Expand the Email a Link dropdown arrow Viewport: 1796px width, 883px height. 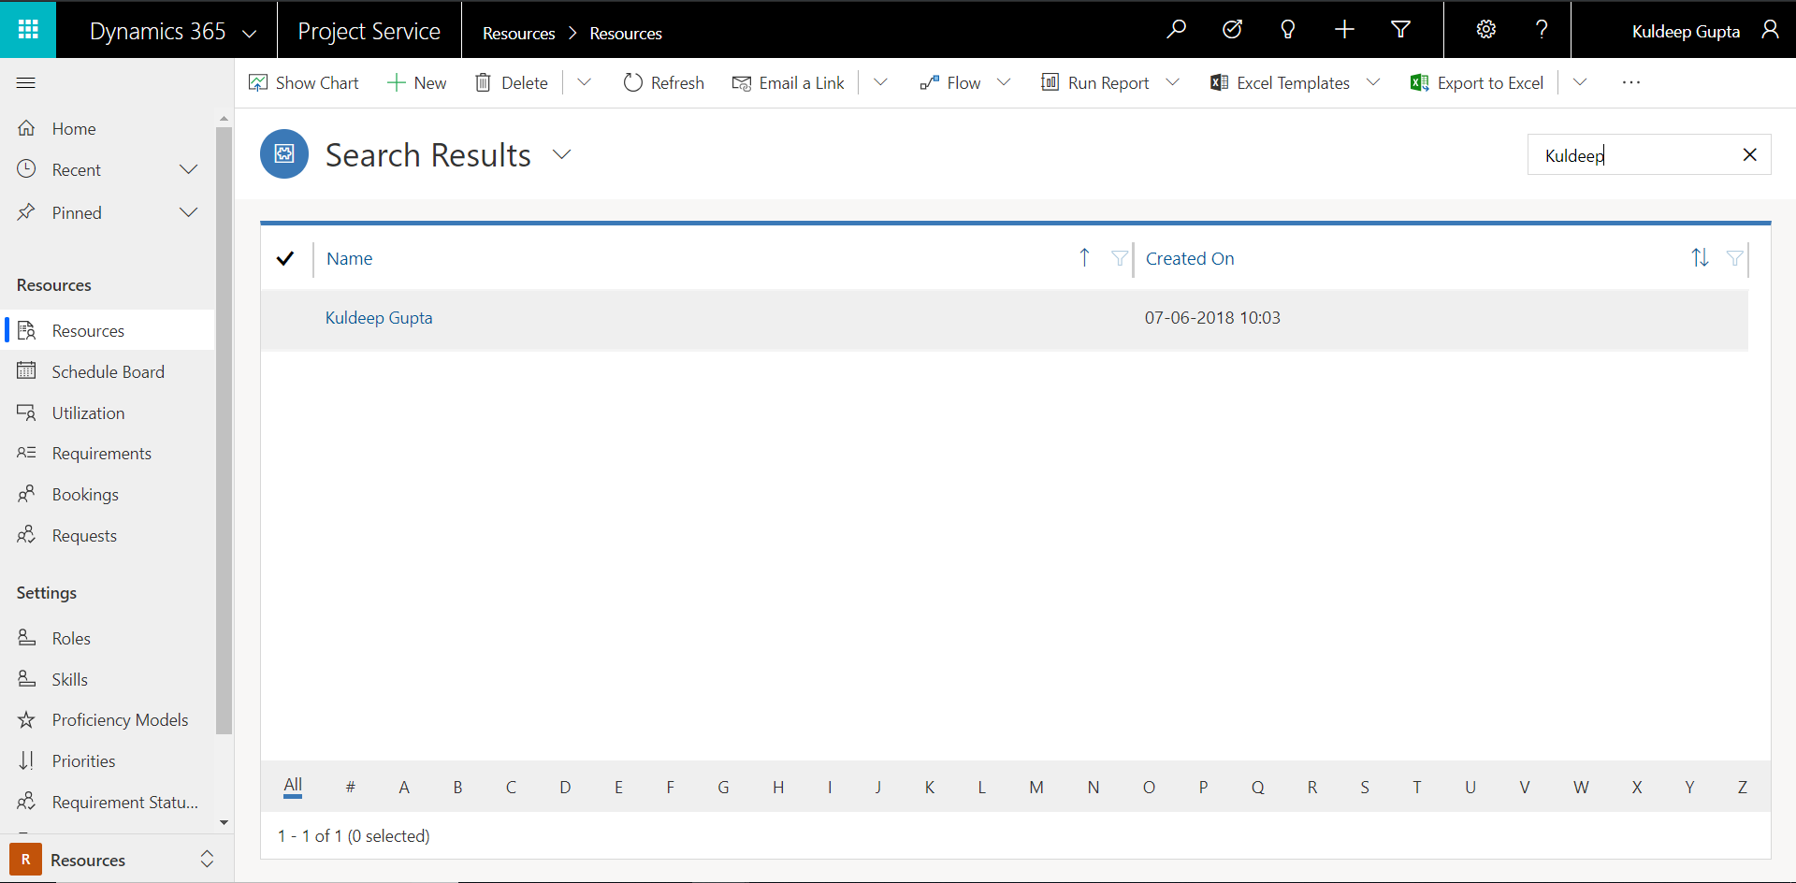tap(880, 83)
